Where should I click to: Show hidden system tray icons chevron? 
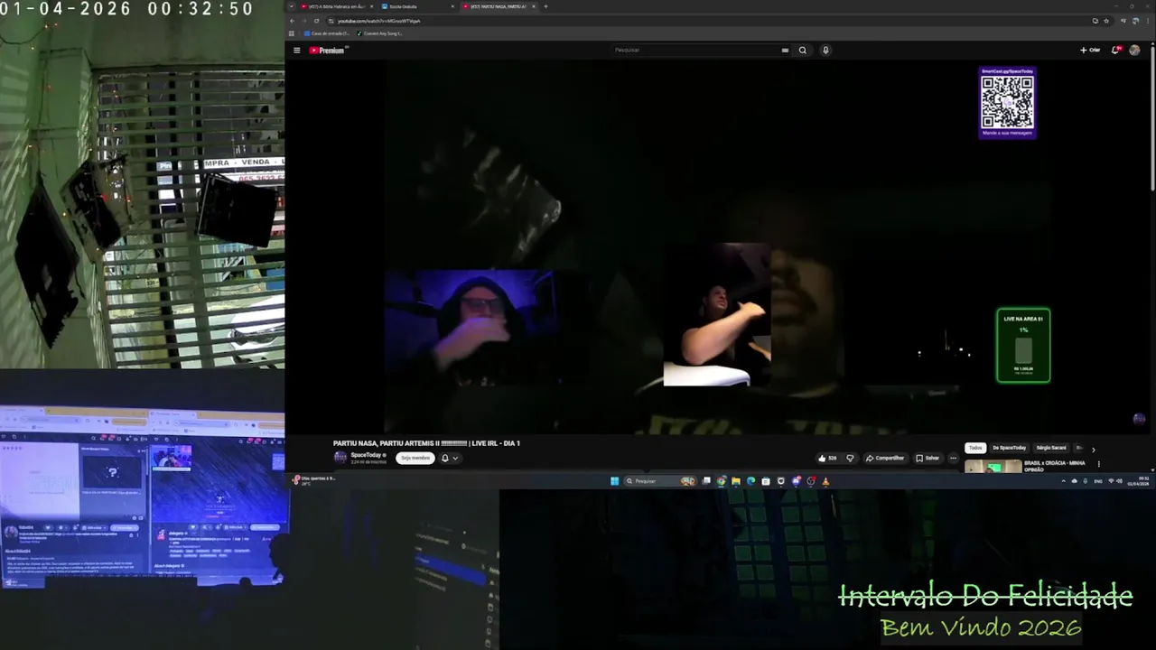[x=1063, y=481]
